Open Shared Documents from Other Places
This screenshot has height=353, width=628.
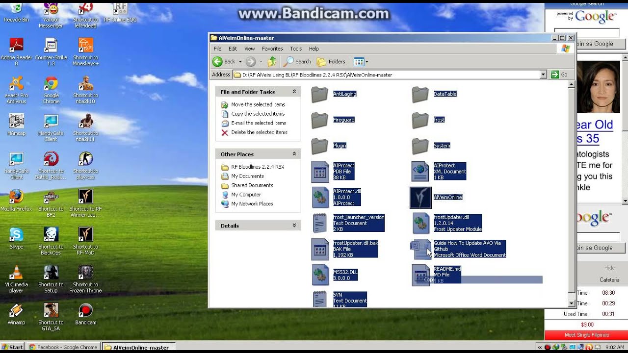click(252, 185)
